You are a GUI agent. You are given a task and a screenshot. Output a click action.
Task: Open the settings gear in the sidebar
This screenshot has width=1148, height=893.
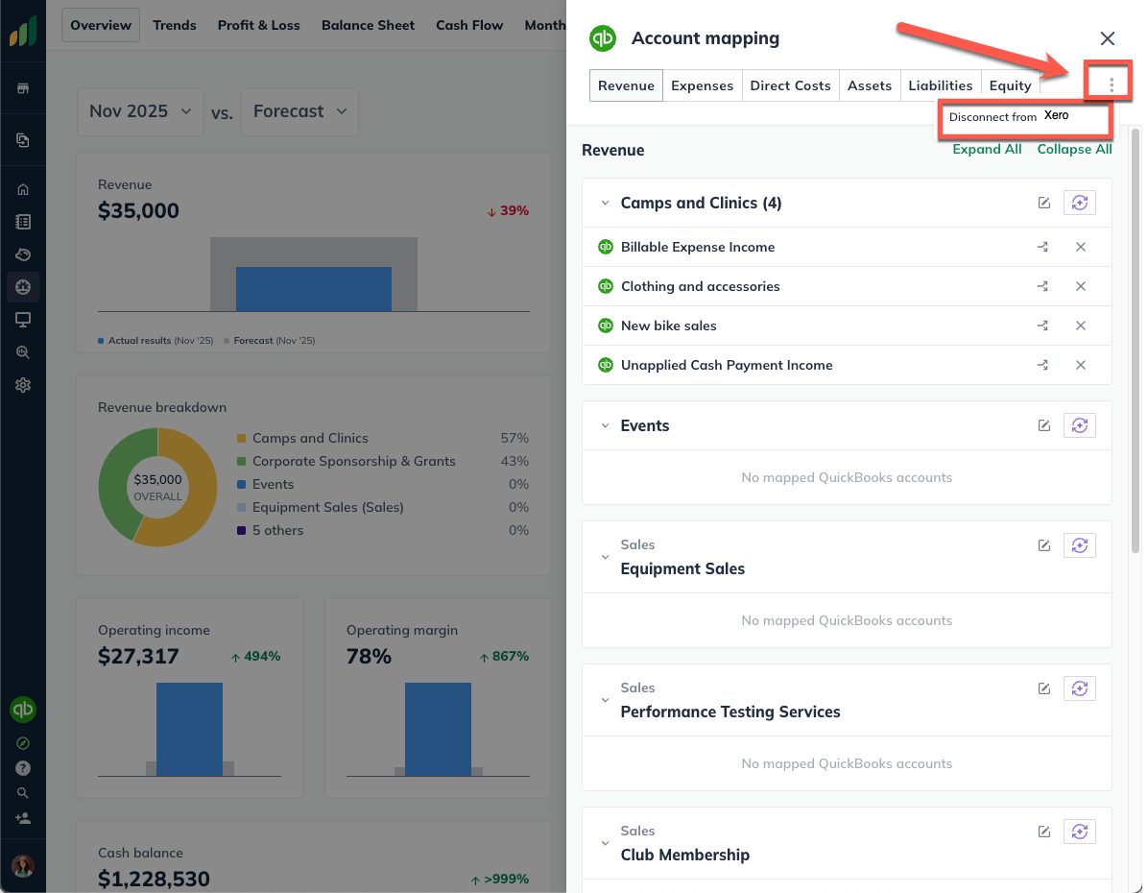coord(23,384)
